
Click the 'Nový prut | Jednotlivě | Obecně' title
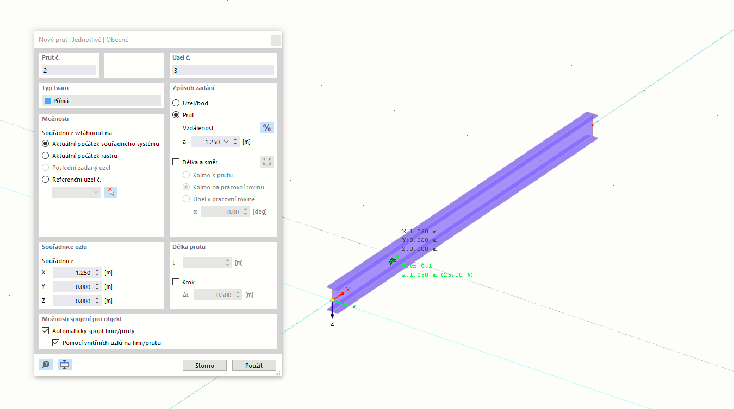84,40
